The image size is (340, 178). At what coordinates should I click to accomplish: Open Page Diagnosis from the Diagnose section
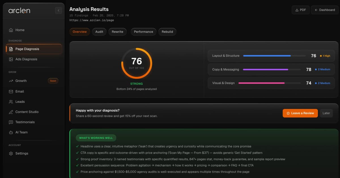11,49
